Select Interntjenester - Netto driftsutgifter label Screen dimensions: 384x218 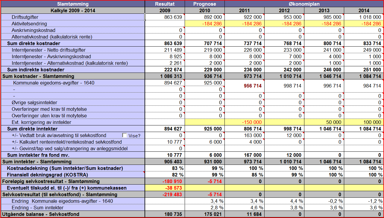(73, 50)
